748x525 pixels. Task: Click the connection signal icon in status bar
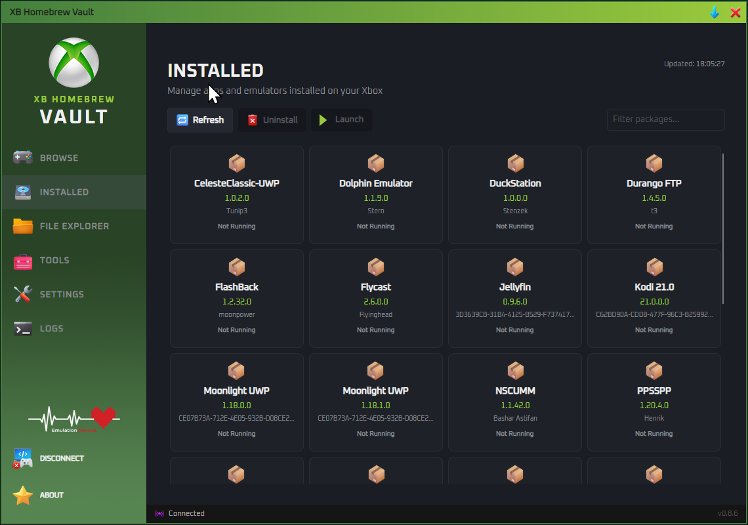click(x=159, y=514)
